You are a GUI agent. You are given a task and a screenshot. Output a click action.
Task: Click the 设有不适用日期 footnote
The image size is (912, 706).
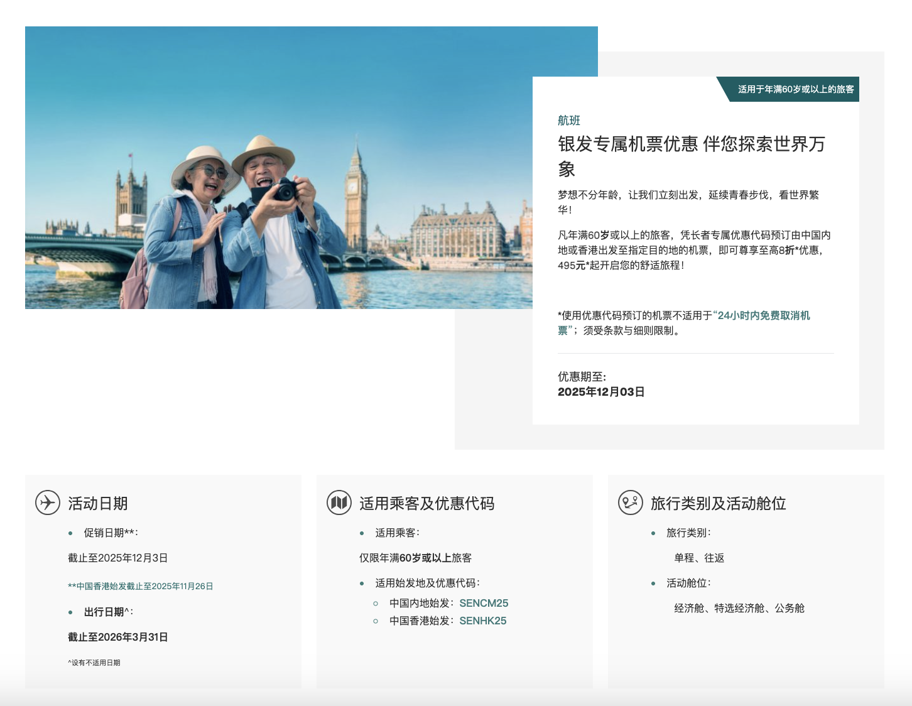94,663
